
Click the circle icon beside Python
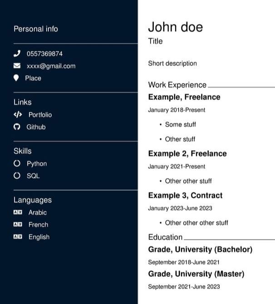pos(17,163)
